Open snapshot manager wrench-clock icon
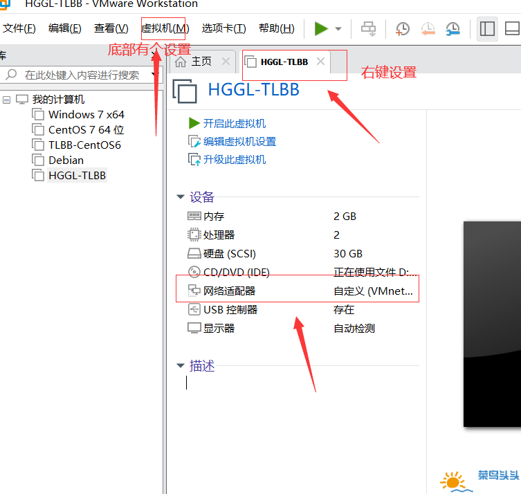 click(x=453, y=29)
